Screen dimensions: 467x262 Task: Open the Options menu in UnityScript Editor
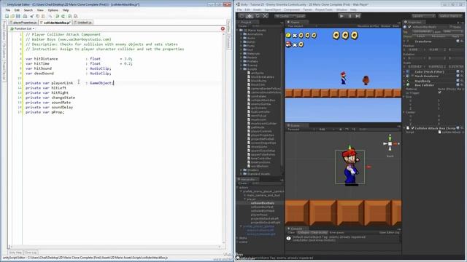pyautogui.click(x=53, y=10)
